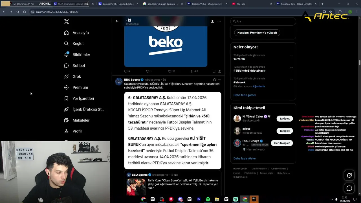This screenshot has width=361, height=203.
Task: Open BBO Sports post more menu
Action: coord(220,80)
